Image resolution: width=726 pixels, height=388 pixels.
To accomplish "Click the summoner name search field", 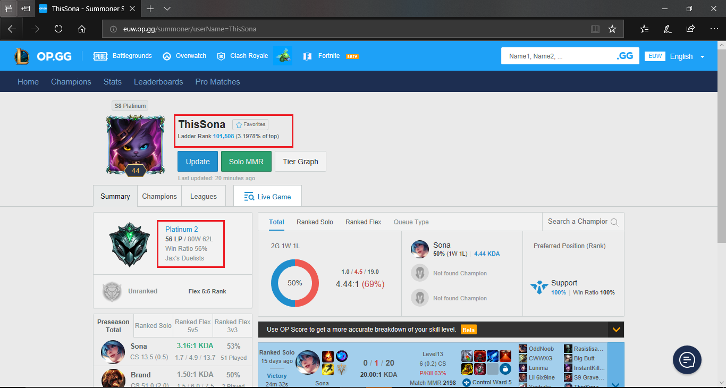I will [555, 56].
